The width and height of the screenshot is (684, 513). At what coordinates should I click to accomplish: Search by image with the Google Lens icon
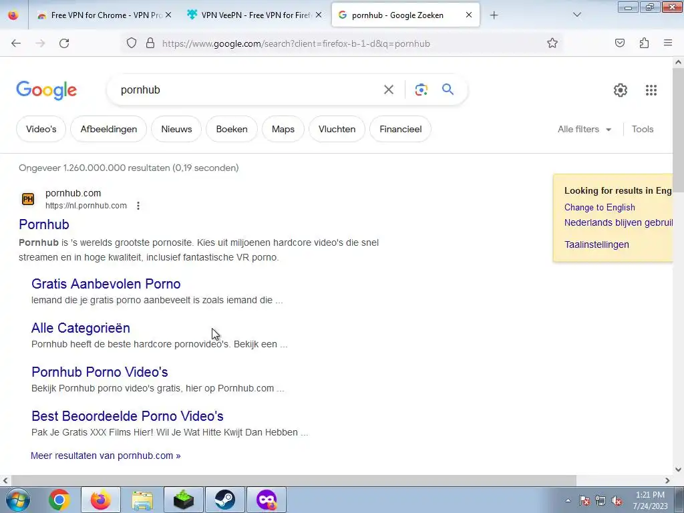pyautogui.click(x=421, y=90)
